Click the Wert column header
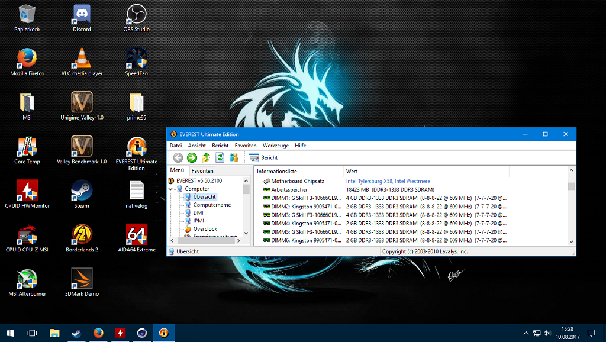Viewport: 606px width, 342px height. (x=426, y=171)
